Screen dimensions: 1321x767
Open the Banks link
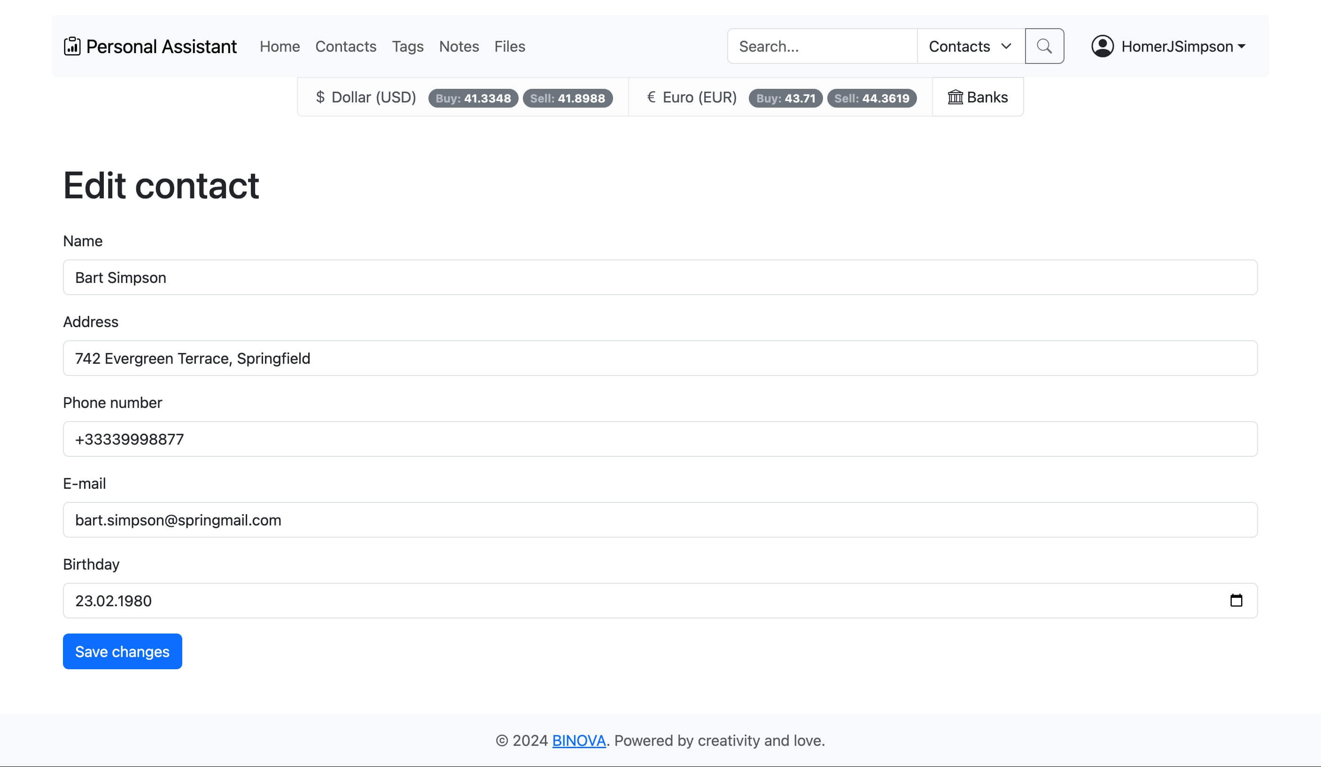coord(978,97)
